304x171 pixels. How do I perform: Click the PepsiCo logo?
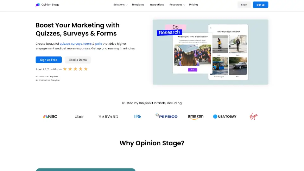166,116
